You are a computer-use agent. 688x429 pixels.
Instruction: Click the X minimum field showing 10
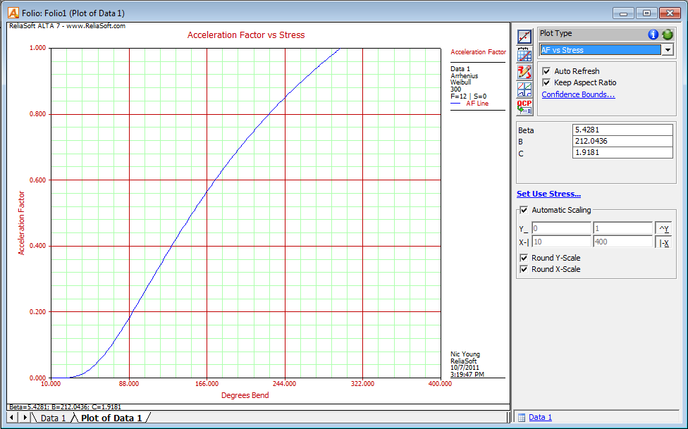click(x=561, y=242)
